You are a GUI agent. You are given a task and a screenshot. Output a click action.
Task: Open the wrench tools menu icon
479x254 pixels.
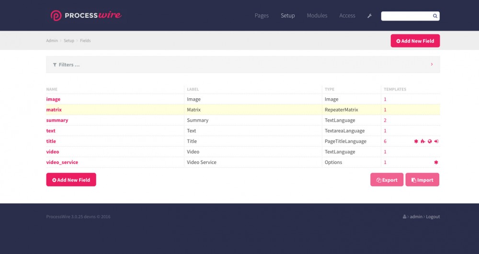[369, 16]
